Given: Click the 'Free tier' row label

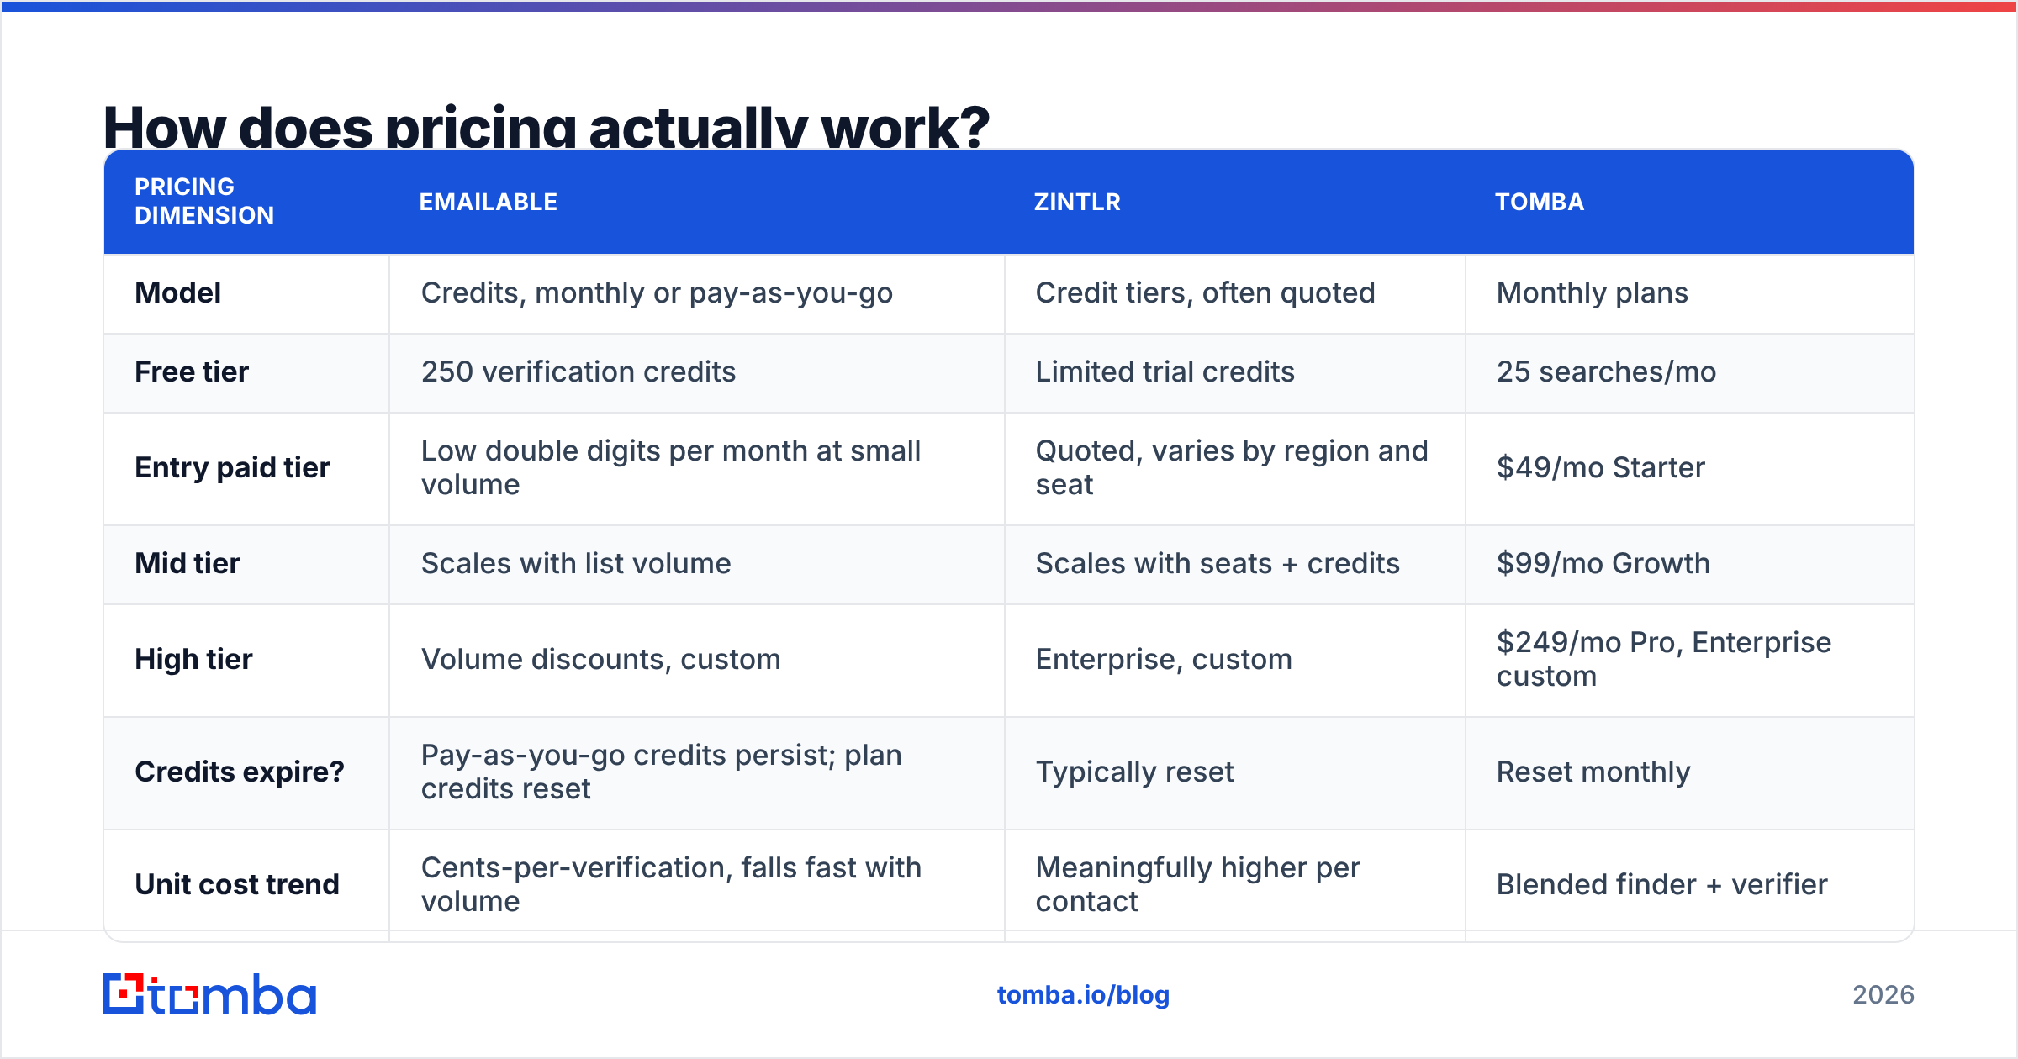Looking at the screenshot, I should coord(192,371).
